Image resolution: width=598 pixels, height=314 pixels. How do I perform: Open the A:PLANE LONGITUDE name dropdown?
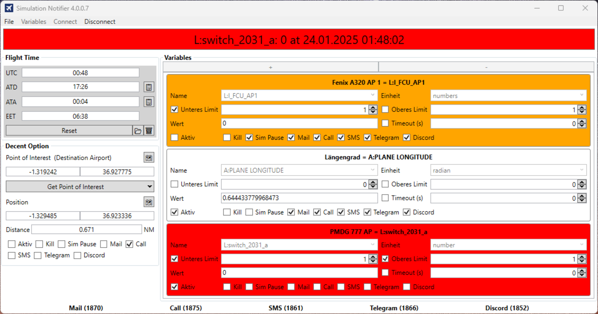[373, 170]
